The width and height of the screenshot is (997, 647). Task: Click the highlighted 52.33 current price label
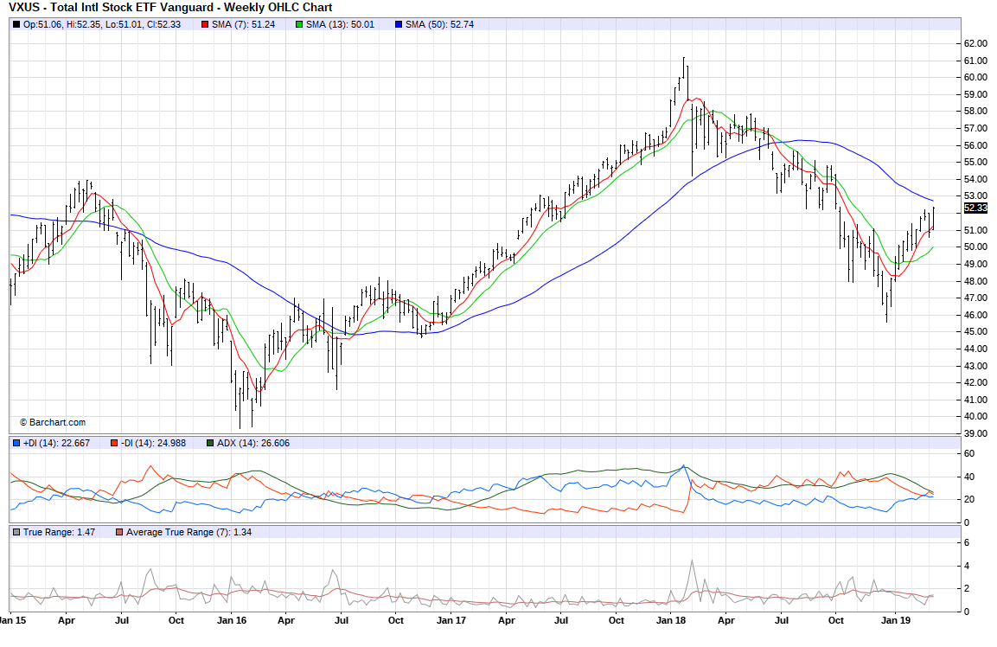[975, 208]
